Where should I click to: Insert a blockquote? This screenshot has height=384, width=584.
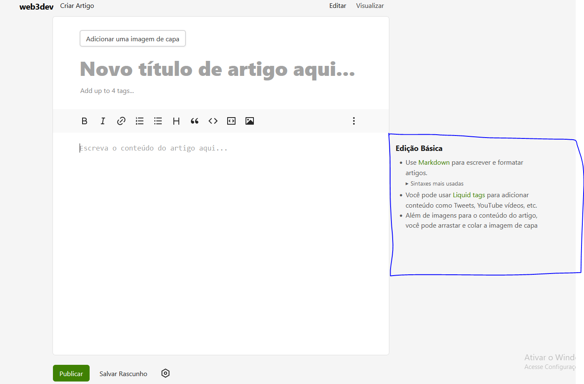pyautogui.click(x=195, y=121)
